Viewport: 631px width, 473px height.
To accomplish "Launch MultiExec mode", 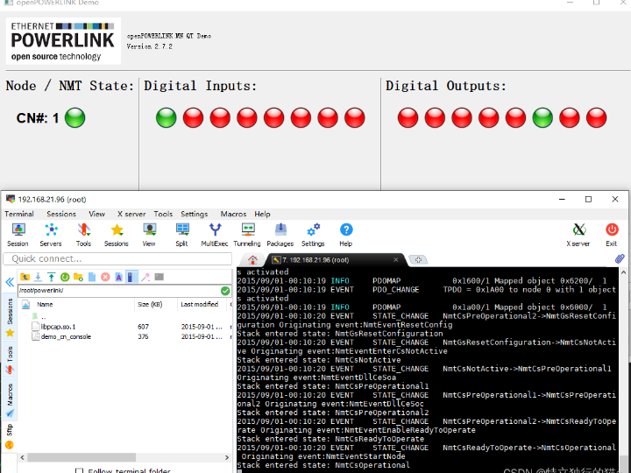I will [x=214, y=232].
